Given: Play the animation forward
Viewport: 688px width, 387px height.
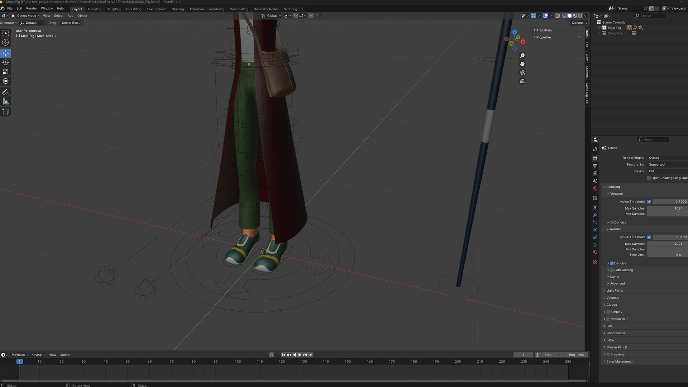Looking at the screenshot, I should pyautogui.click(x=300, y=355).
